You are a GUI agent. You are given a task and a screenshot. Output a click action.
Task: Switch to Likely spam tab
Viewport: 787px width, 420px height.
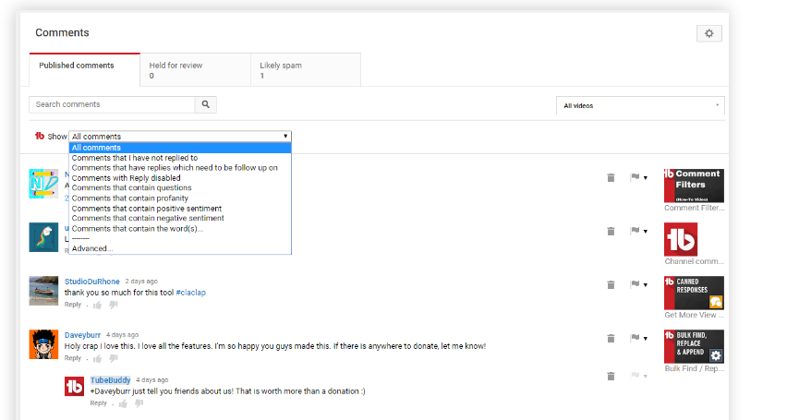tap(306, 70)
